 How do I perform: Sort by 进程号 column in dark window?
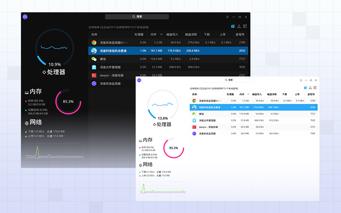tap(240, 34)
